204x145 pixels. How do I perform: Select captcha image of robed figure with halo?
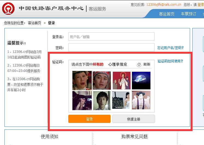click(122, 80)
